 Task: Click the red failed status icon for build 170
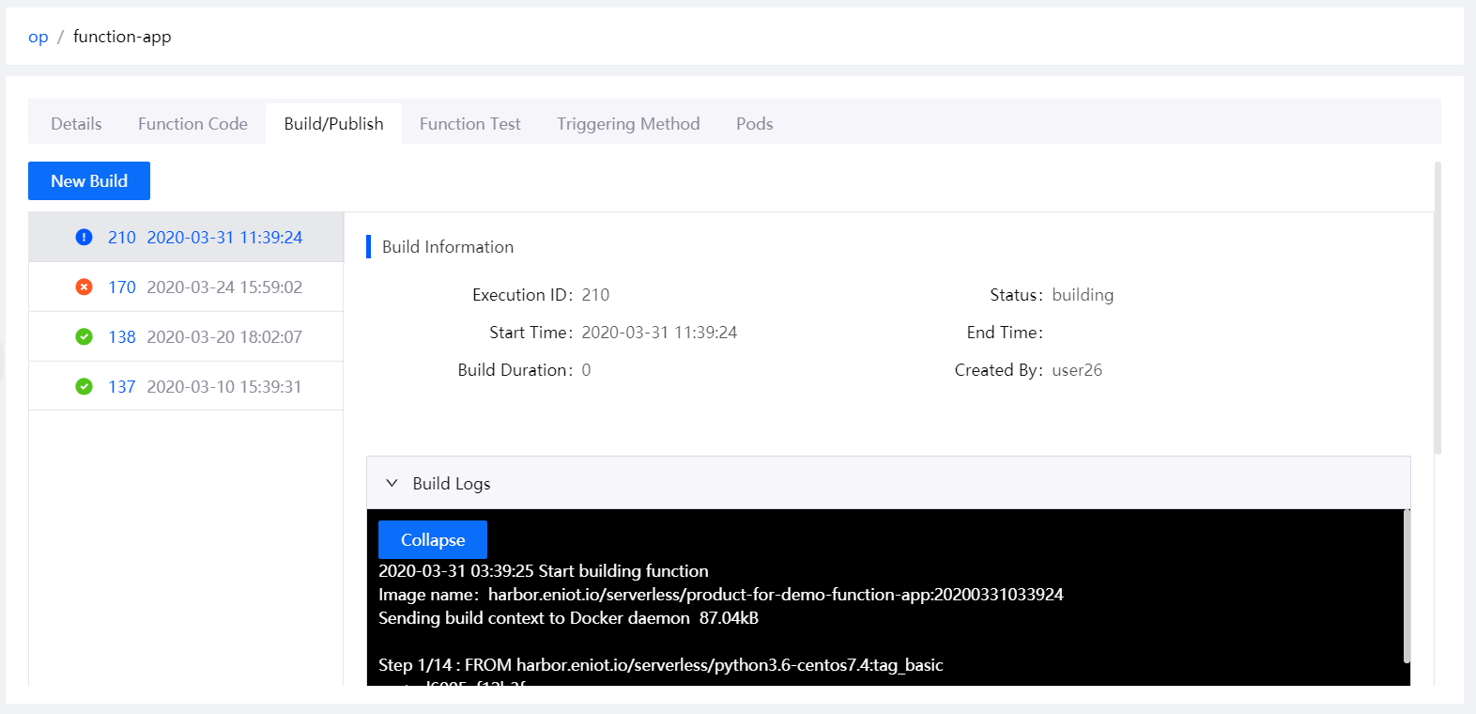(x=84, y=287)
